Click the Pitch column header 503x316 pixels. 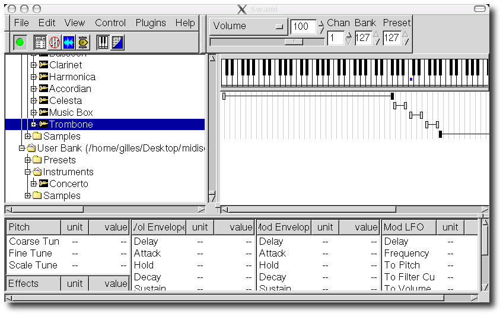click(33, 227)
